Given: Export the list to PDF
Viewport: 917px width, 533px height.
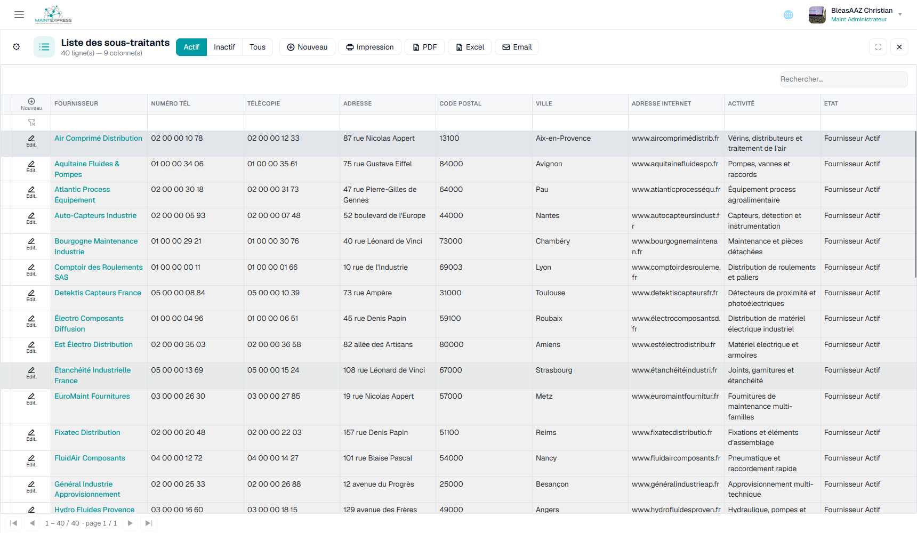Looking at the screenshot, I should coord(425,47).
